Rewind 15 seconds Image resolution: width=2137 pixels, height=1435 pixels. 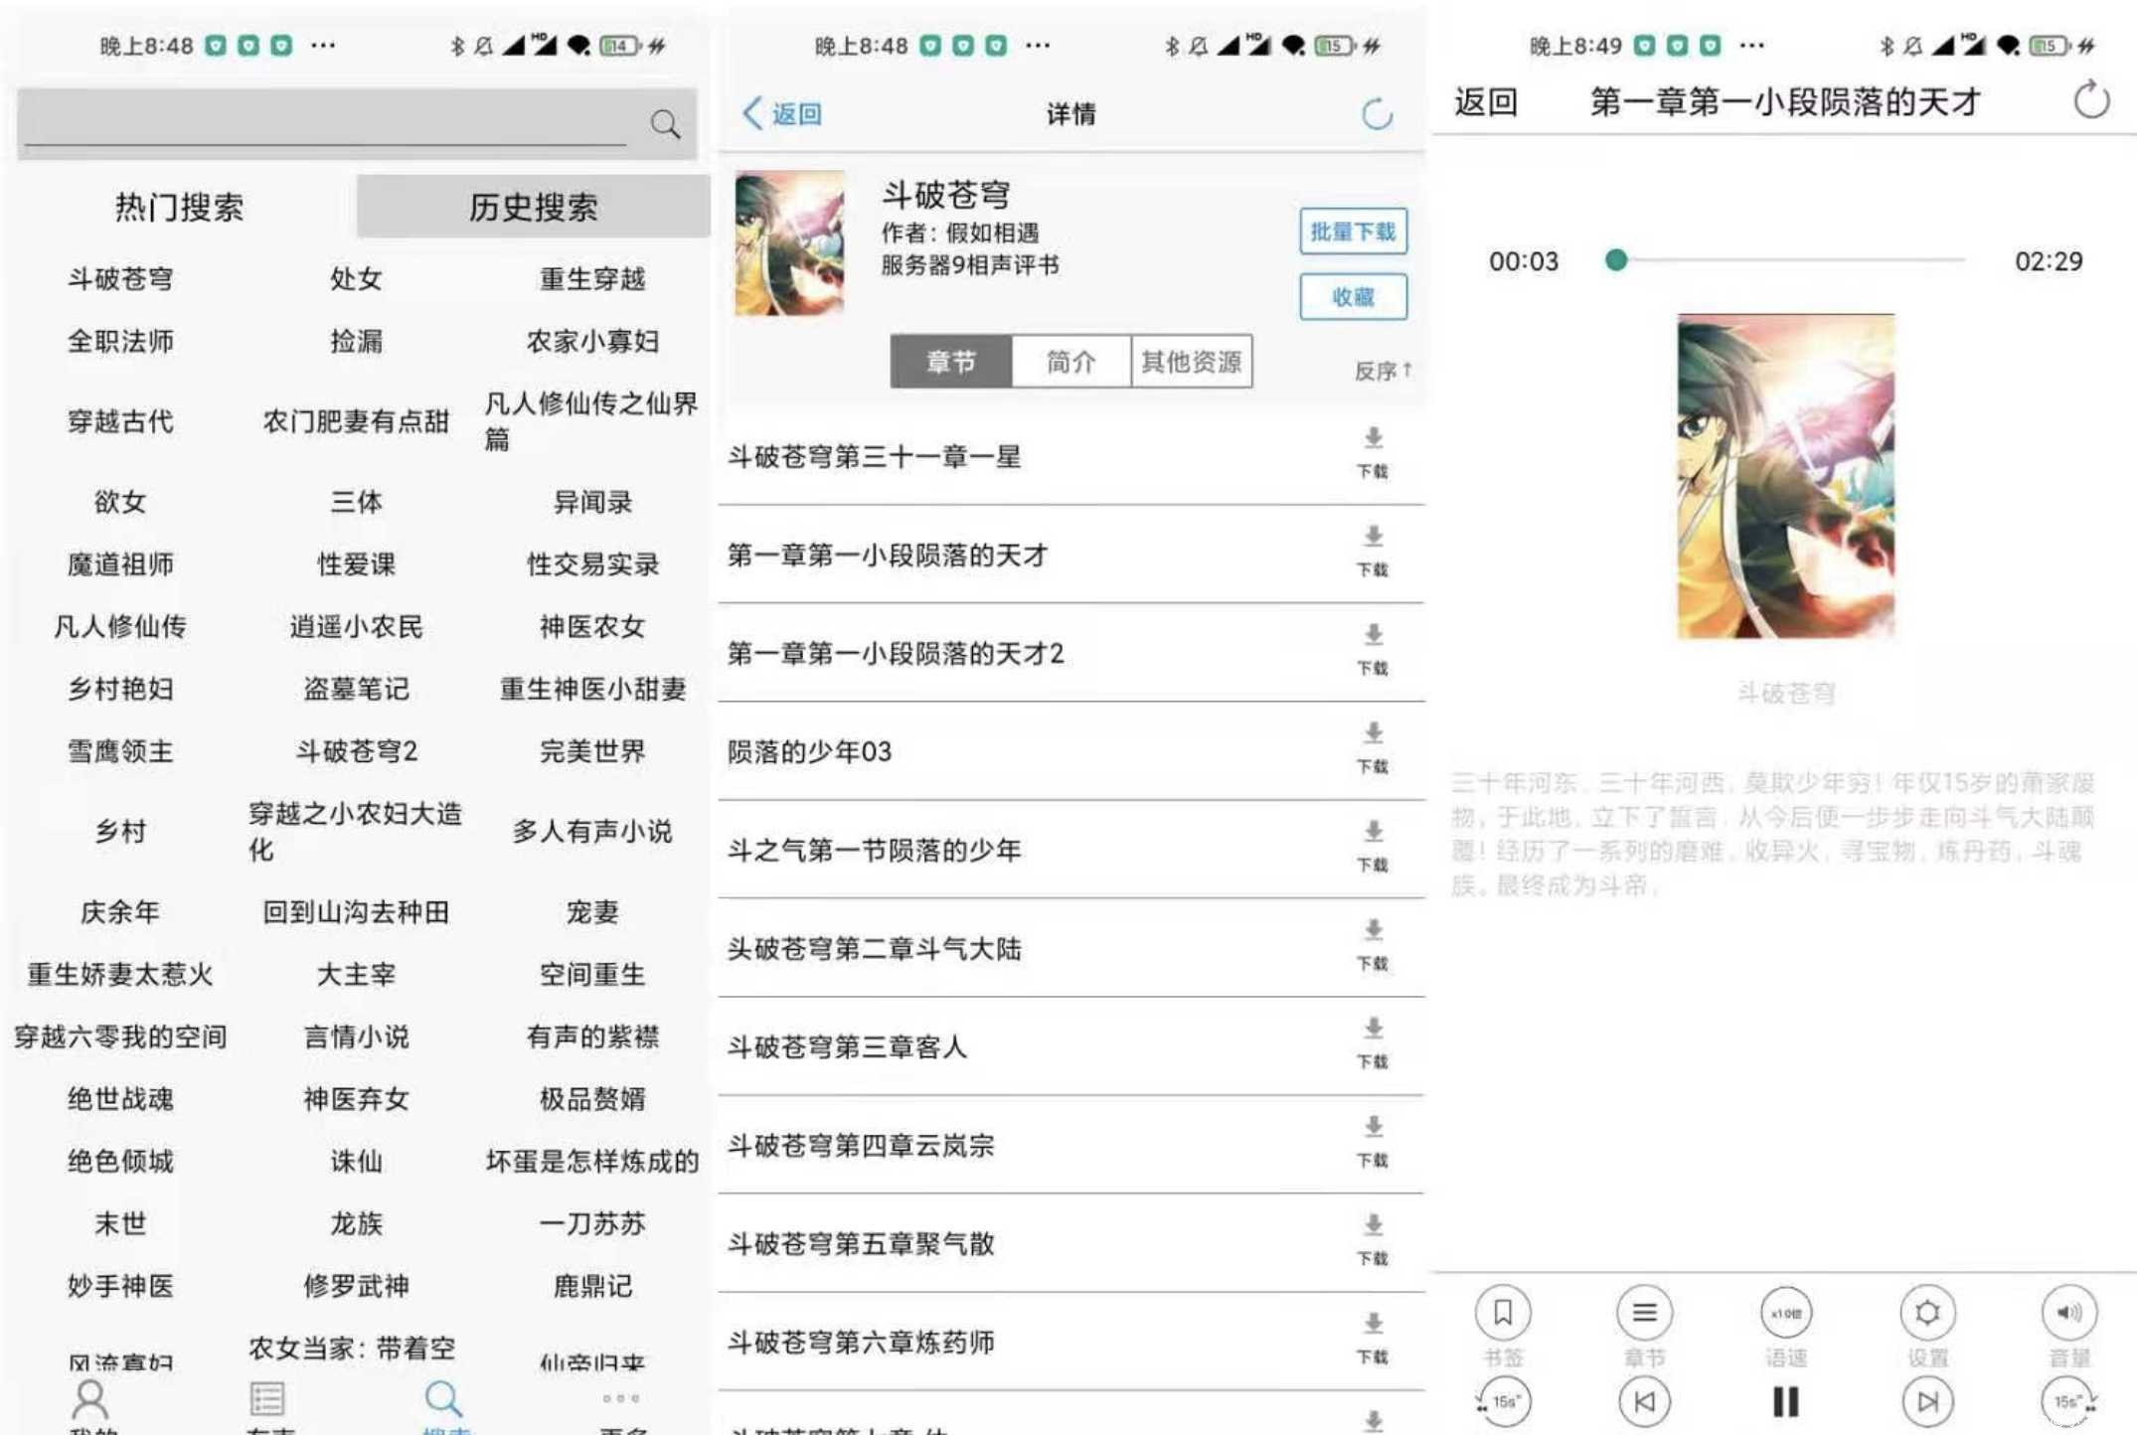pyautogui.click(x=1503, y=1401)
